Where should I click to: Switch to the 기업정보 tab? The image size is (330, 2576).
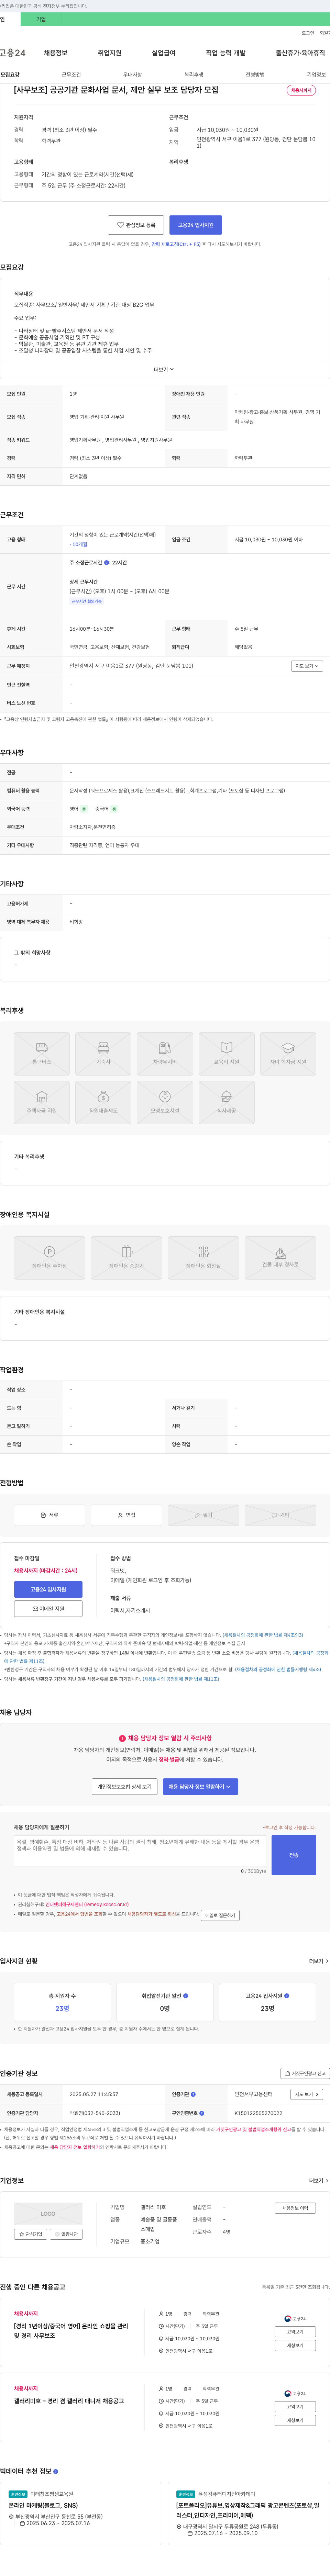pos(316,75)
